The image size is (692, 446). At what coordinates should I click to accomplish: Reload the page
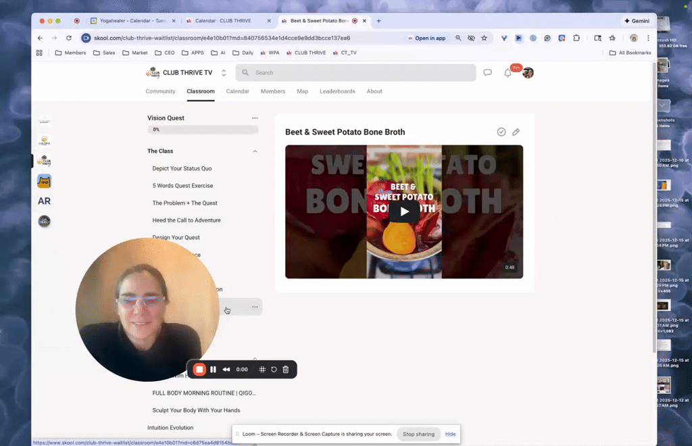tap(69, 38)
